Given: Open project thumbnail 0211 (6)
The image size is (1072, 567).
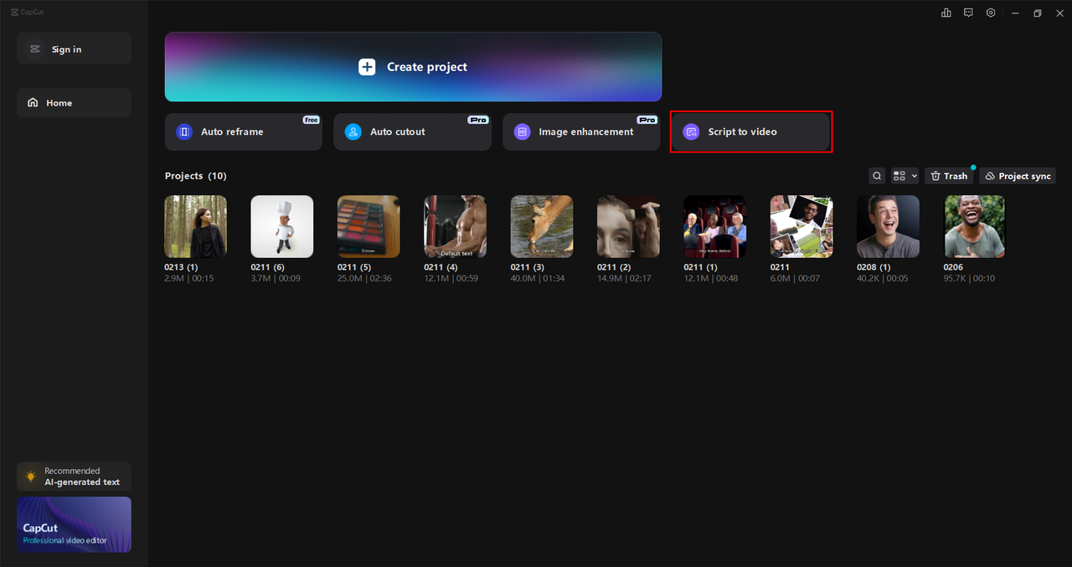Looking at the screenshot, I should tap(282, 226).
